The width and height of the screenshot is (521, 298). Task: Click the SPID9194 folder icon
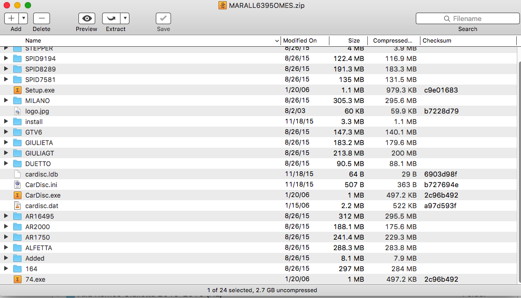(x=17, y=58)
